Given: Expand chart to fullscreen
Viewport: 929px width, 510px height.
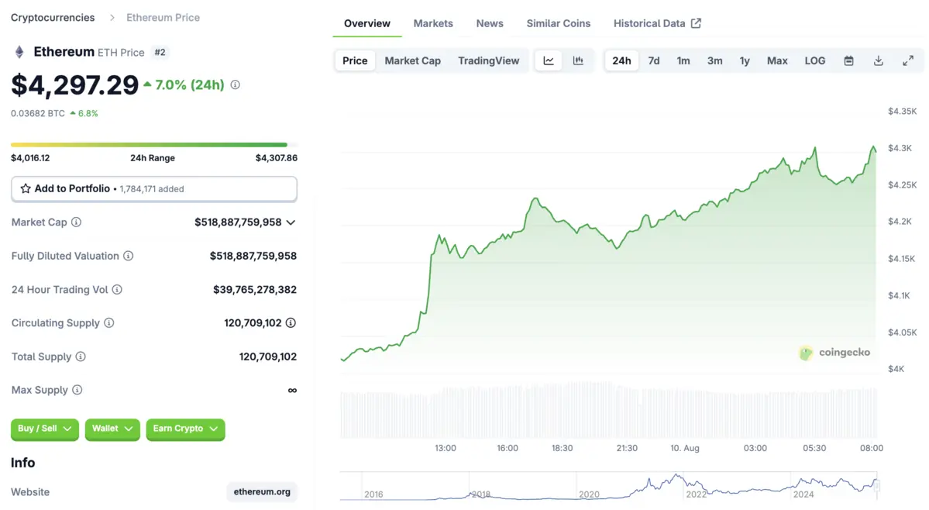Looking at the screenshot, I should (908, 60).
